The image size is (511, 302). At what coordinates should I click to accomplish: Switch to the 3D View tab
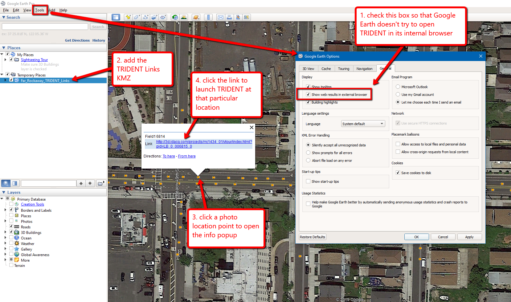click(308, 69)
